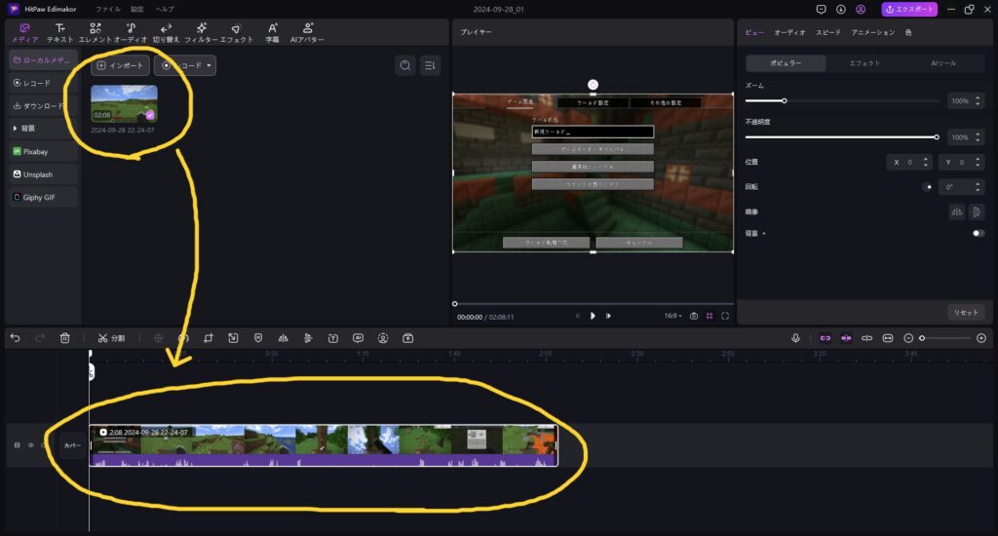The width and height of the screenshot is (998, 536).
Task: Open the 16:9 aspect ratio dropdown
Action: pyautogui.click(x=672, y=316)
